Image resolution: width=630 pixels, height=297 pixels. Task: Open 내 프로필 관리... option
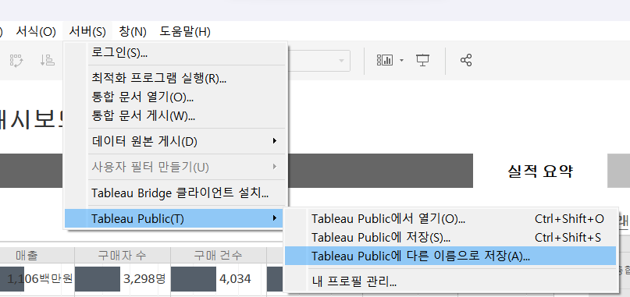(450, 281)
